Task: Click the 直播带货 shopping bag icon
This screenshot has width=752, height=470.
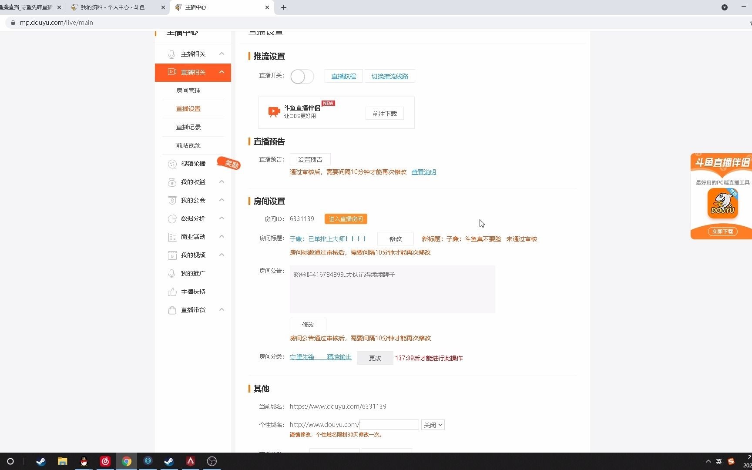Action: pos(172,310)
